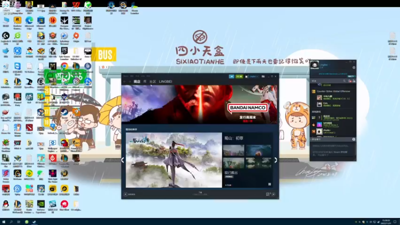Image resolution: width=400 pixels, height=225 pixels.
Task: Switch to the 库 library tab
Action: coord(145,81)
